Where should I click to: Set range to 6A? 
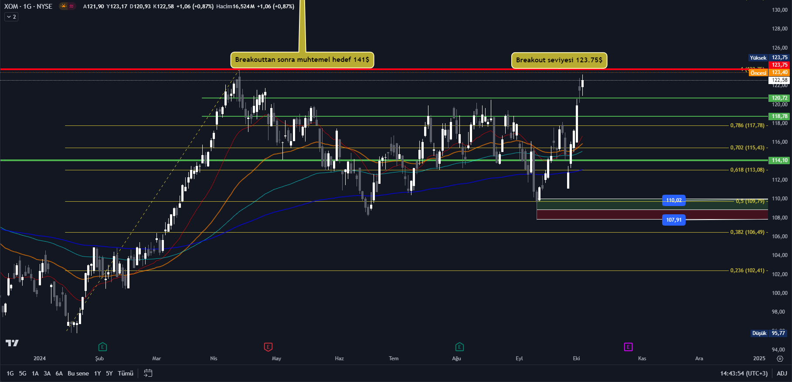click(59, 373)
